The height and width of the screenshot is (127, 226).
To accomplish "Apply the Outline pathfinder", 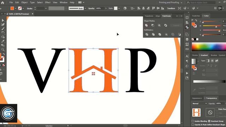I will click(x=173, y=35).
